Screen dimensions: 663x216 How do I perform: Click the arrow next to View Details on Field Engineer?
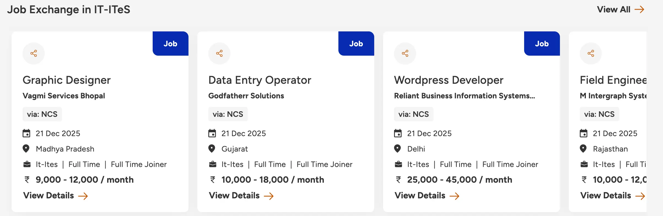(x=641, y=196)
